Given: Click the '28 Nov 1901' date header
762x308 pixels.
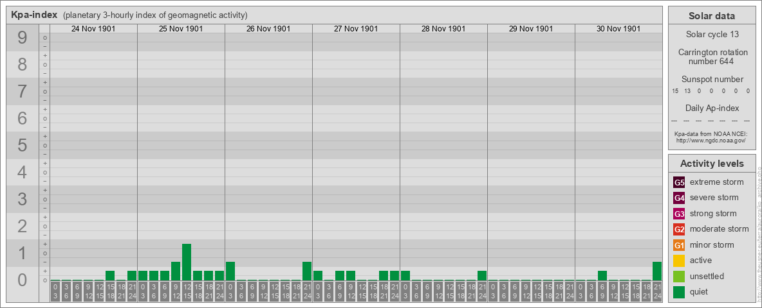Looking at the screenshot, I should click(x=443, y=29).
